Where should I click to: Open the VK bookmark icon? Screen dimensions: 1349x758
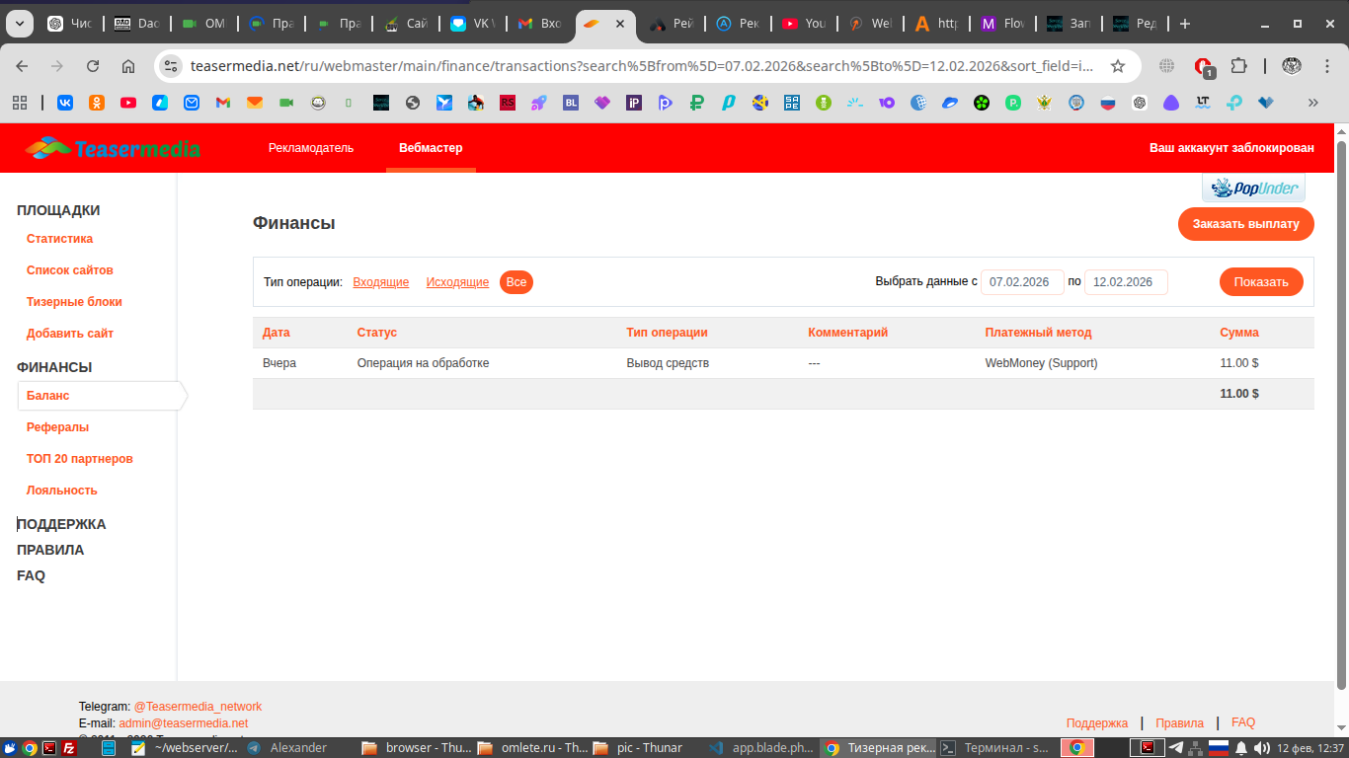(x=65, y=102)
